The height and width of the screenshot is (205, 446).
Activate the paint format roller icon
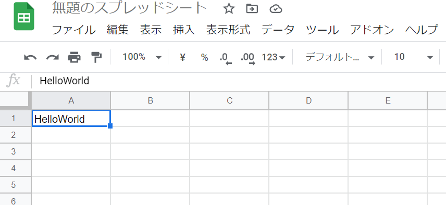[x=96, y=57]
